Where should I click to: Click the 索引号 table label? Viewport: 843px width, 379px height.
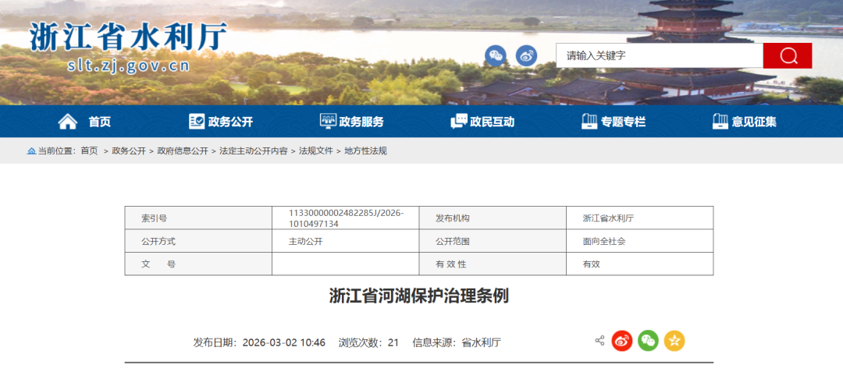pyautogui.click(x=155, y=218)
